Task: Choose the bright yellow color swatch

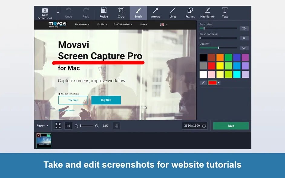Action: point(220,66)
